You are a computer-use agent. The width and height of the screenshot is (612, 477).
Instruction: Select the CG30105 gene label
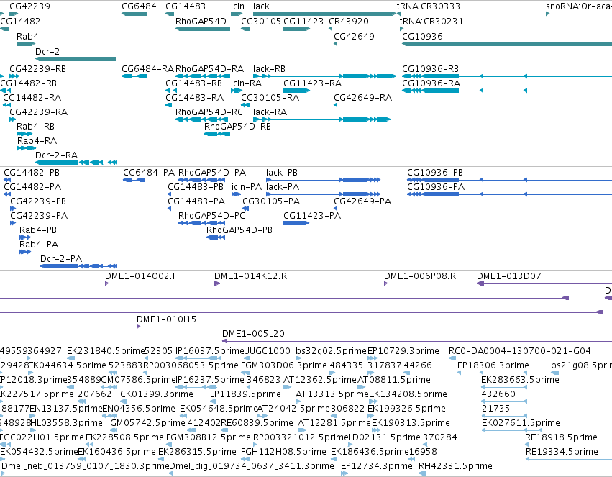pyautogui.click(x=261, y=22)
